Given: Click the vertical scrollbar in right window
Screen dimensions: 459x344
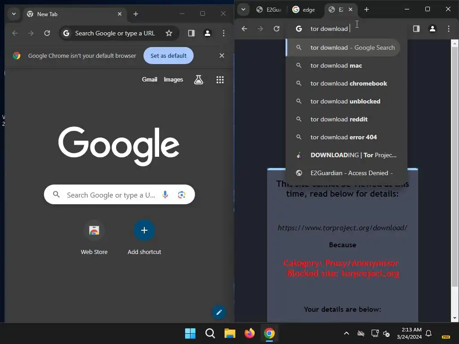Looking at the screenshot, I should coord(455,167).
